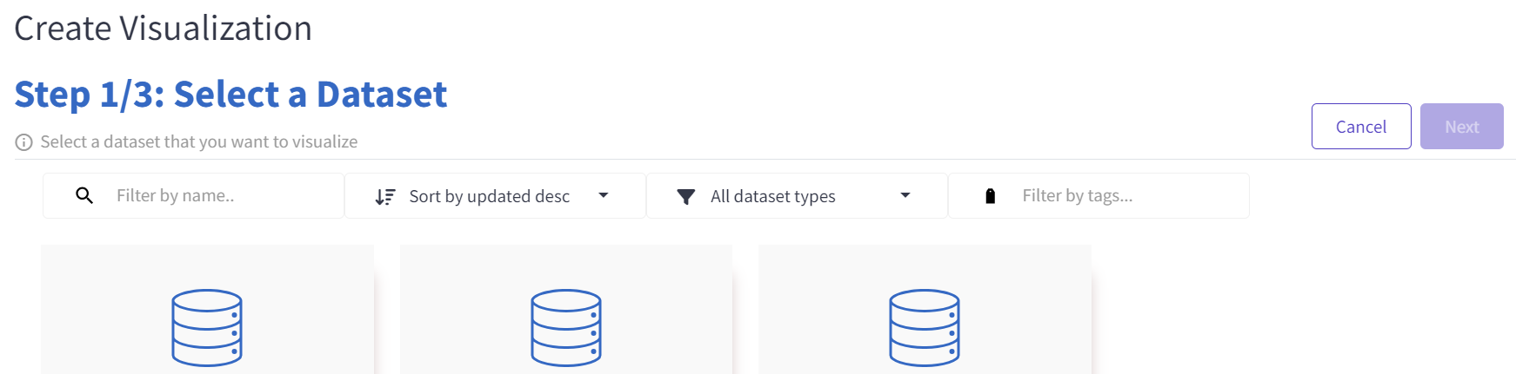This screenshot has width=1516, height=374.
Task: Select the middle dataset database icon
Action: tap(566, 327)
